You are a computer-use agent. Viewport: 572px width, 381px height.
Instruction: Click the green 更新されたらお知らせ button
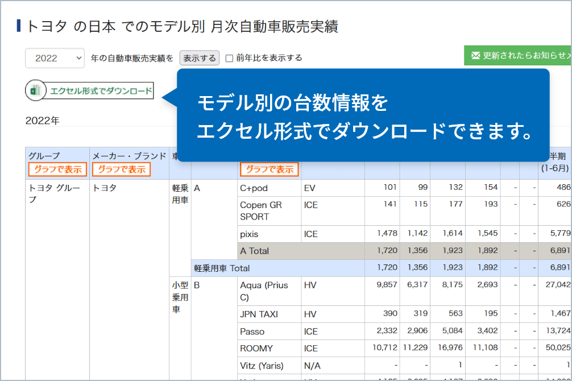[517, 56]
